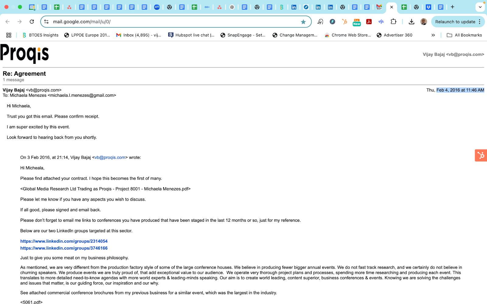The image size is (487, 304).
Task: Open the Extensions puzzle-piece menu
Action: pyautogui.click(x=394, y=22)
